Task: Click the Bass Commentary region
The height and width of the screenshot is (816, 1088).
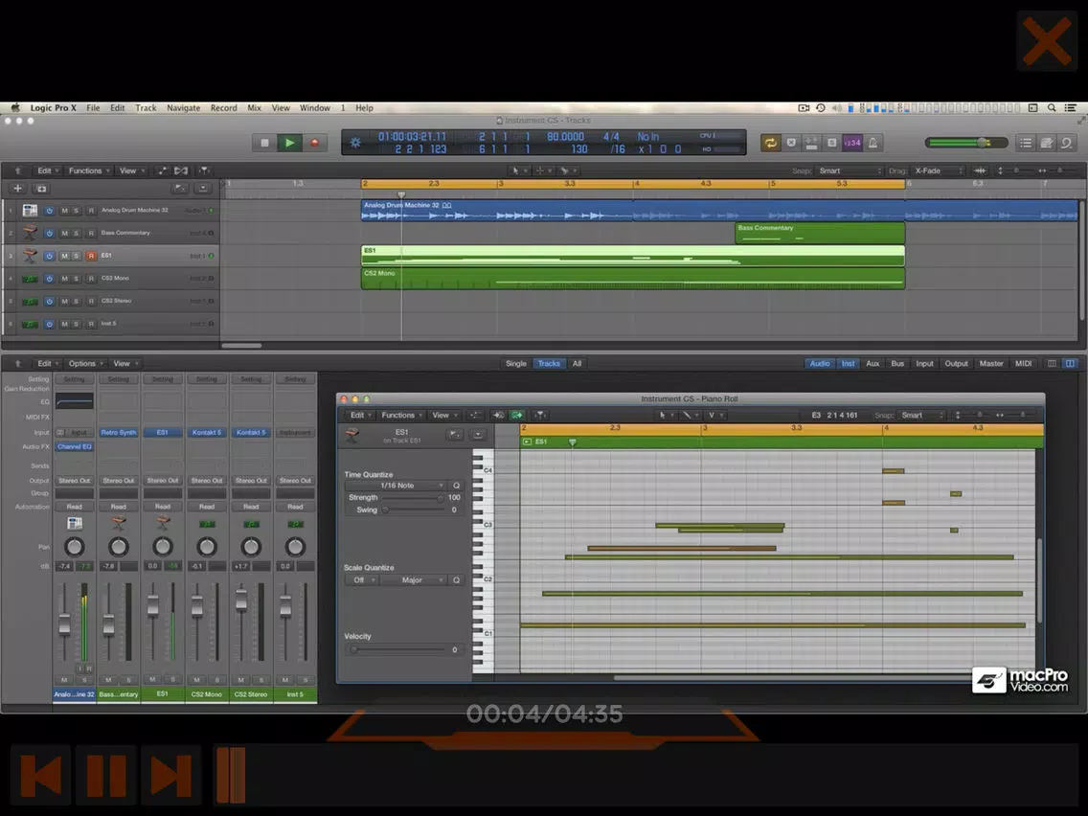Action: click(x=820, y=233)
